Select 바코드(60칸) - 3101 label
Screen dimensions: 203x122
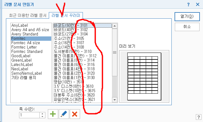[x=83, y=26]
